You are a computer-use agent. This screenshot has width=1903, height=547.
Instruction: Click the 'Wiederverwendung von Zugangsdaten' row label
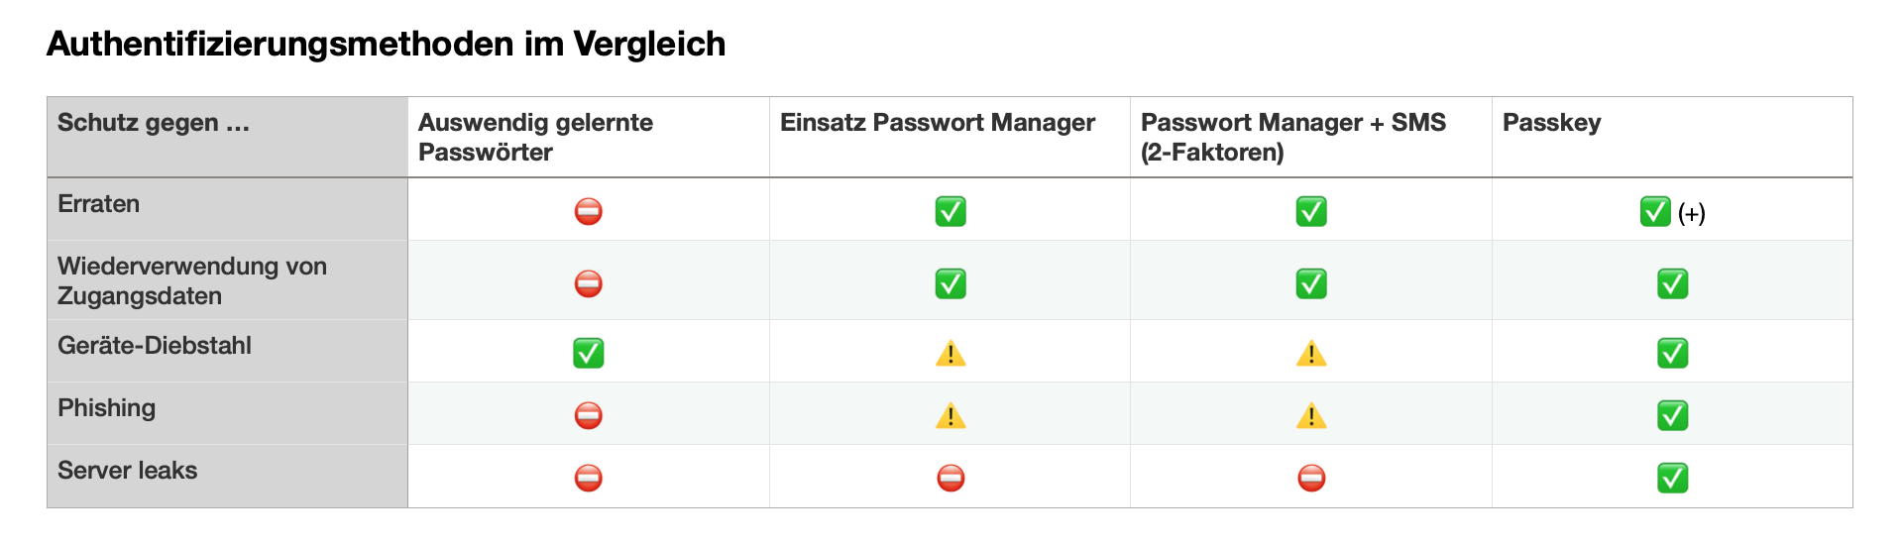coord(192,280)
